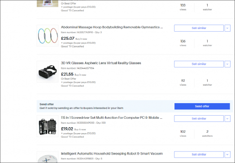Click the 2 watchers count on screwdriver listing
Viewport: 235px width, 163px height.
pos(207,133)
